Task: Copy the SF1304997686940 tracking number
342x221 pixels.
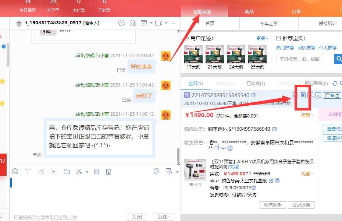Action: pos(274,129)
